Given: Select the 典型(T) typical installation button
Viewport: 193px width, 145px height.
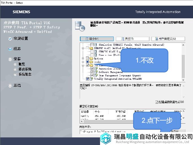Looking at the screenshot, I should pos(133,39).
